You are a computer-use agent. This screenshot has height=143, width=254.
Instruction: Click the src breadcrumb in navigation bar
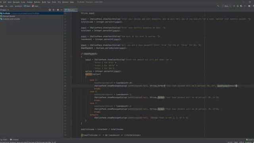click(x=6, y=6)
